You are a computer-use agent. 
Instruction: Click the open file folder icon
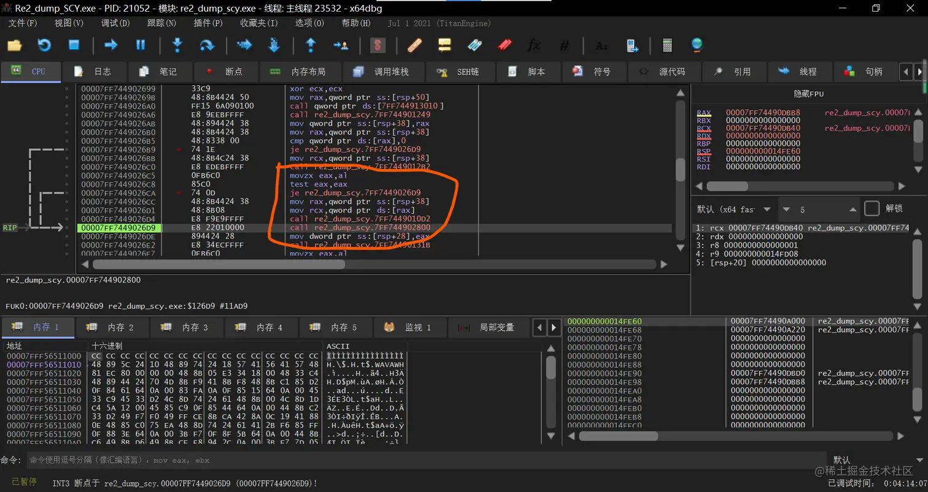[14, 45]
